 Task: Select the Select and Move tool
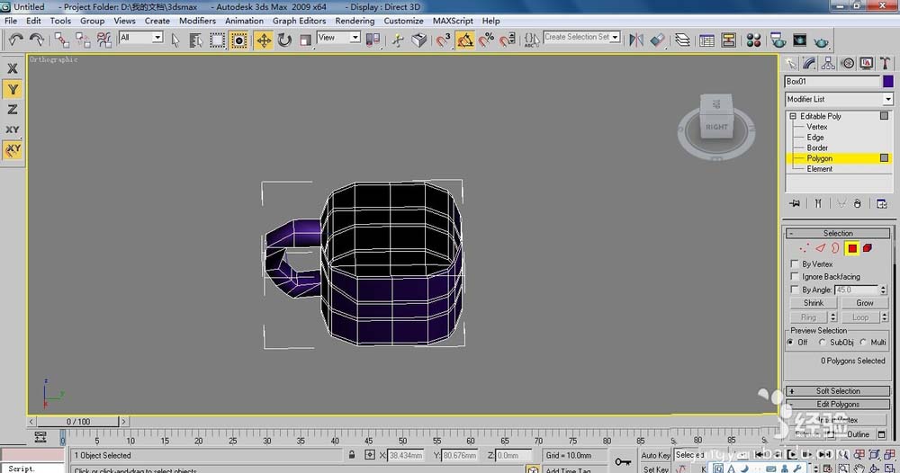[x=264, y=40]
